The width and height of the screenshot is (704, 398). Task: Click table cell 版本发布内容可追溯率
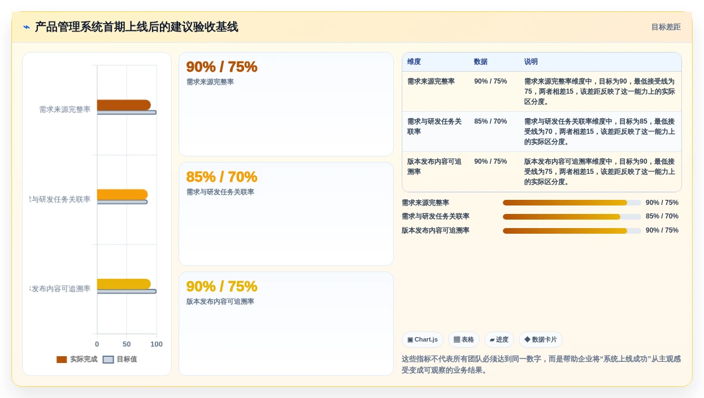point(434,167)
